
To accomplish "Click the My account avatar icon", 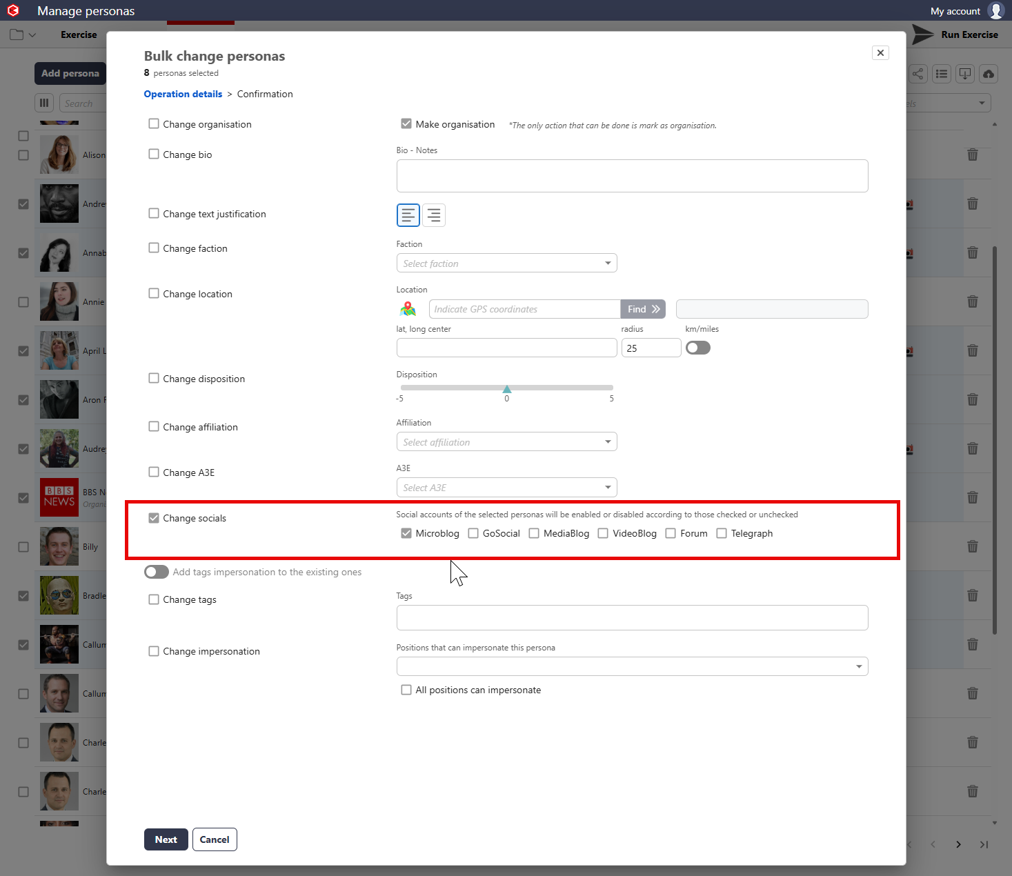I will point(995,11).
